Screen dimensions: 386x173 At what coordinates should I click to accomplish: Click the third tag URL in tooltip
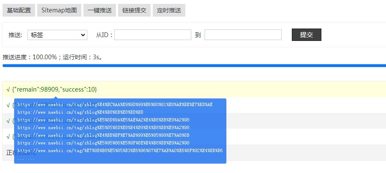point(103,120)
